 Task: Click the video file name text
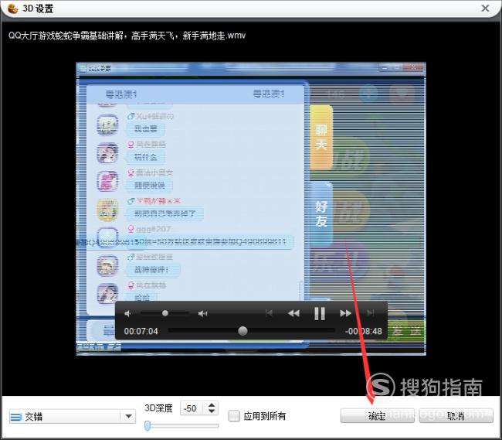tap(127, 36)
